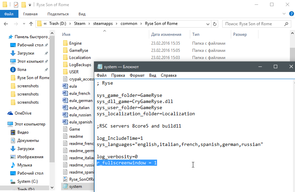Image resolution: width=295 pixels, height=192 pixels.
Task: Refresh the current folder view
Action: coord(215,24)
